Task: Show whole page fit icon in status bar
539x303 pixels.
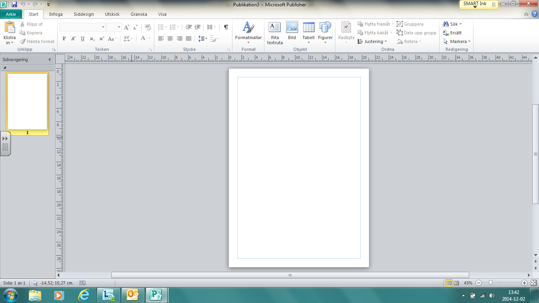Action: pos(533,283)
